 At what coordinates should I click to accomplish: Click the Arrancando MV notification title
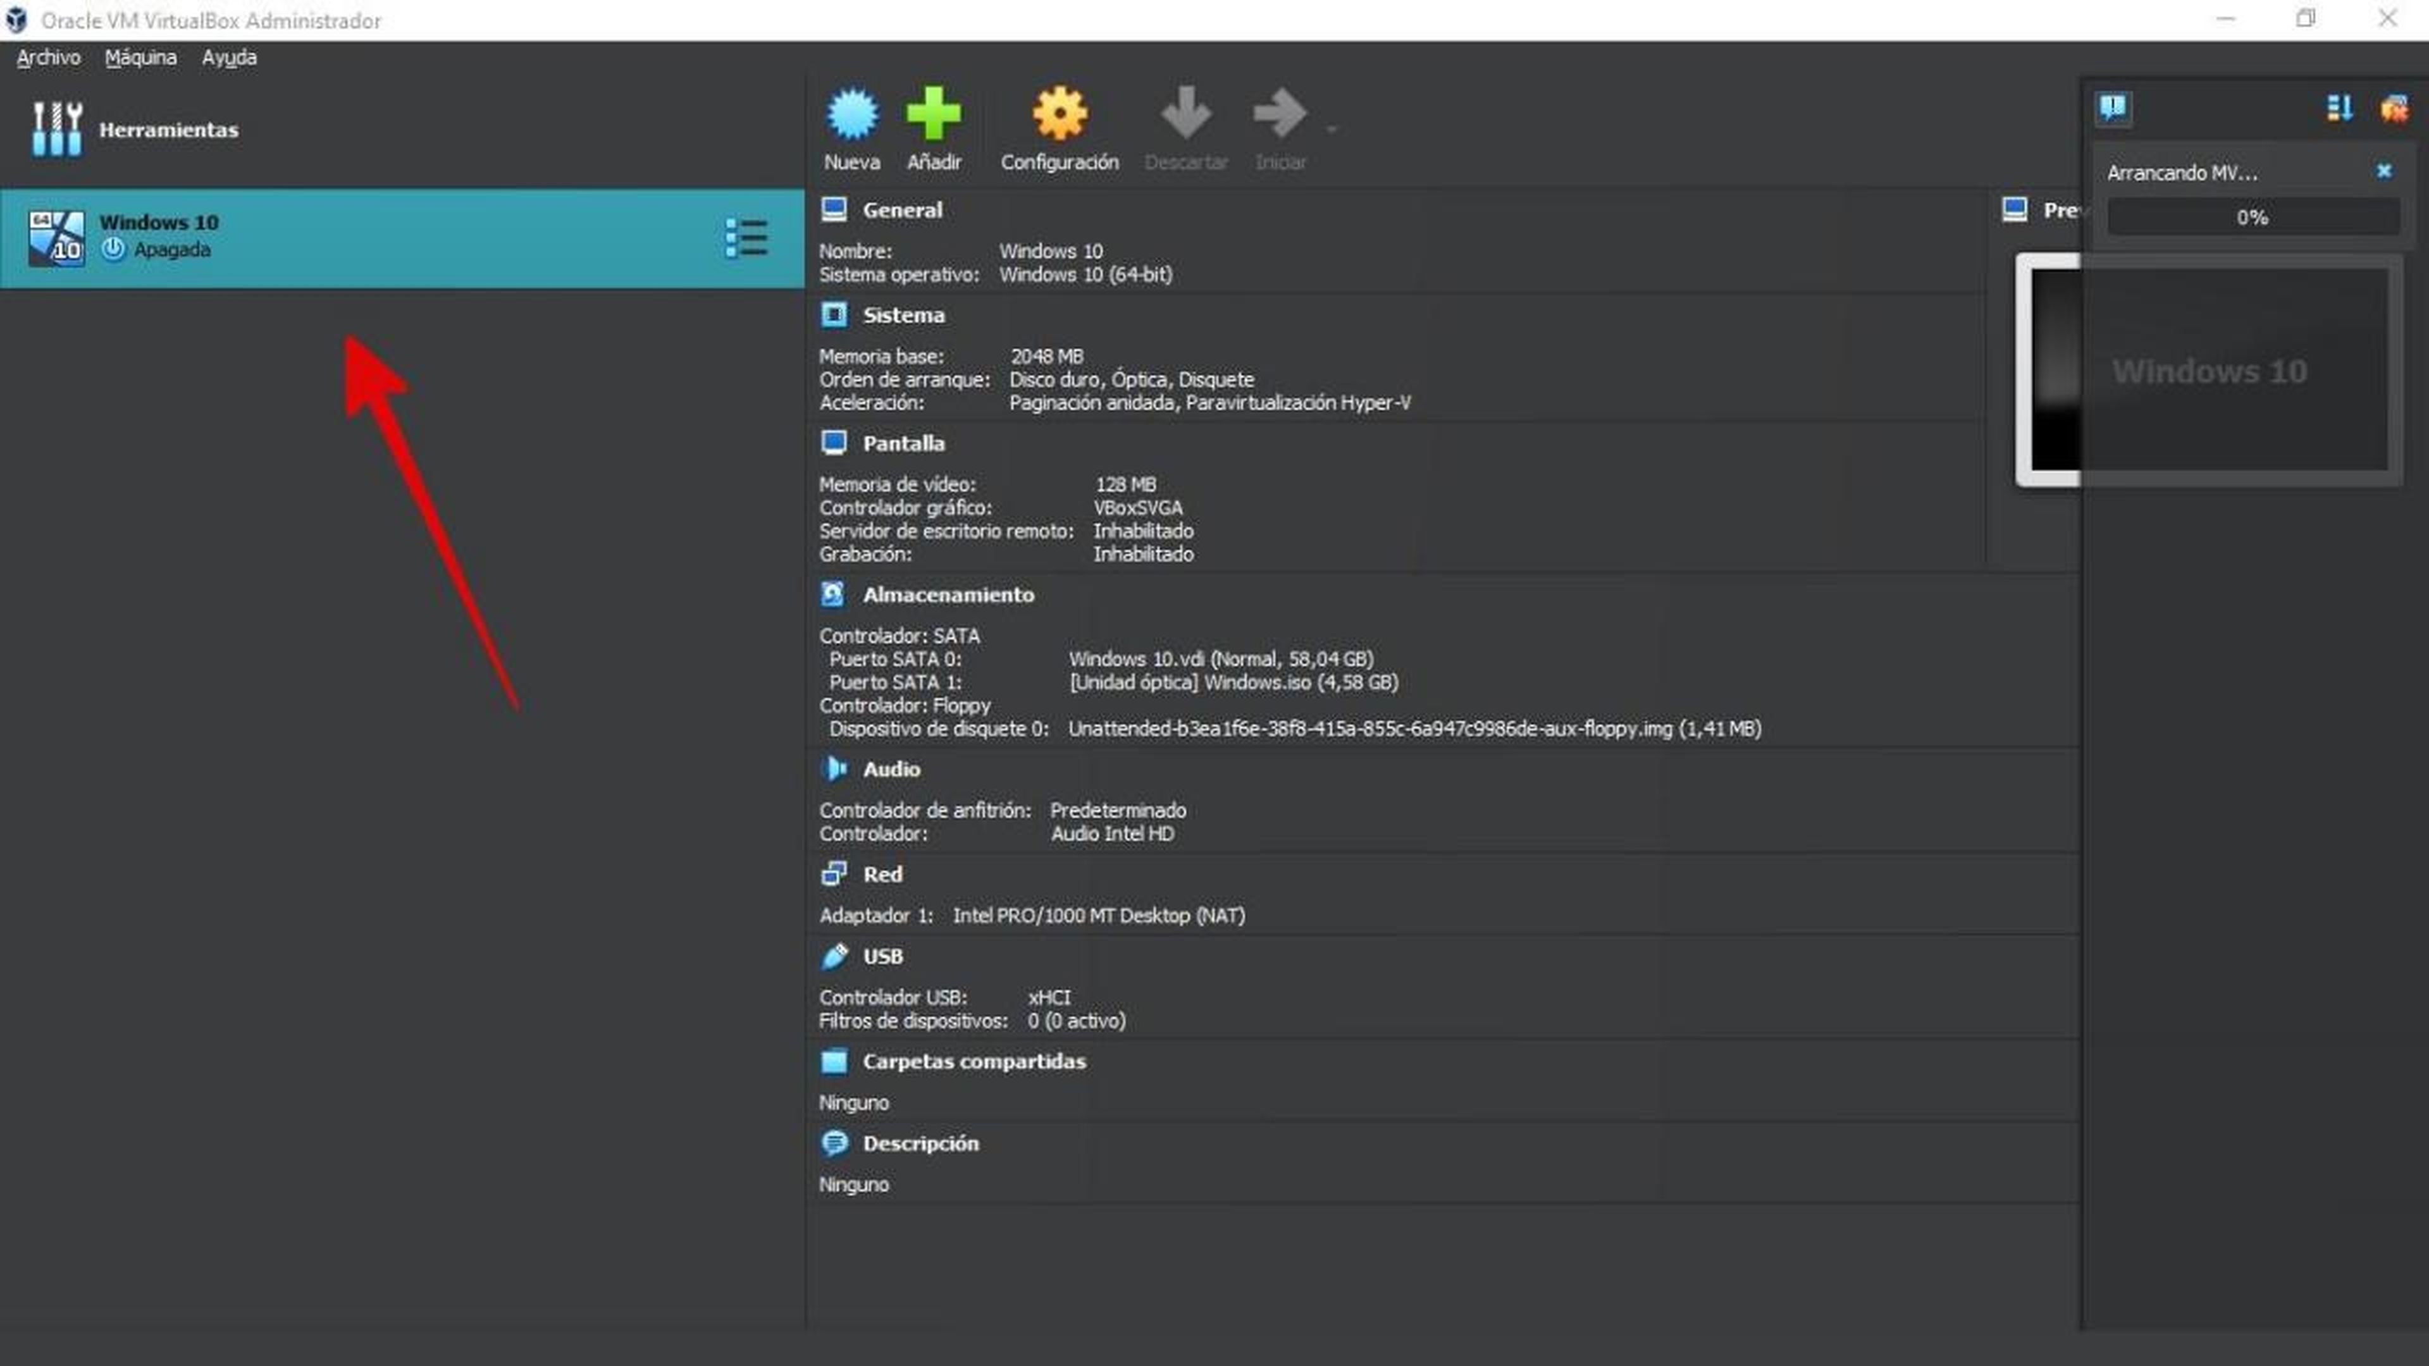click(x=2182, y=173)
